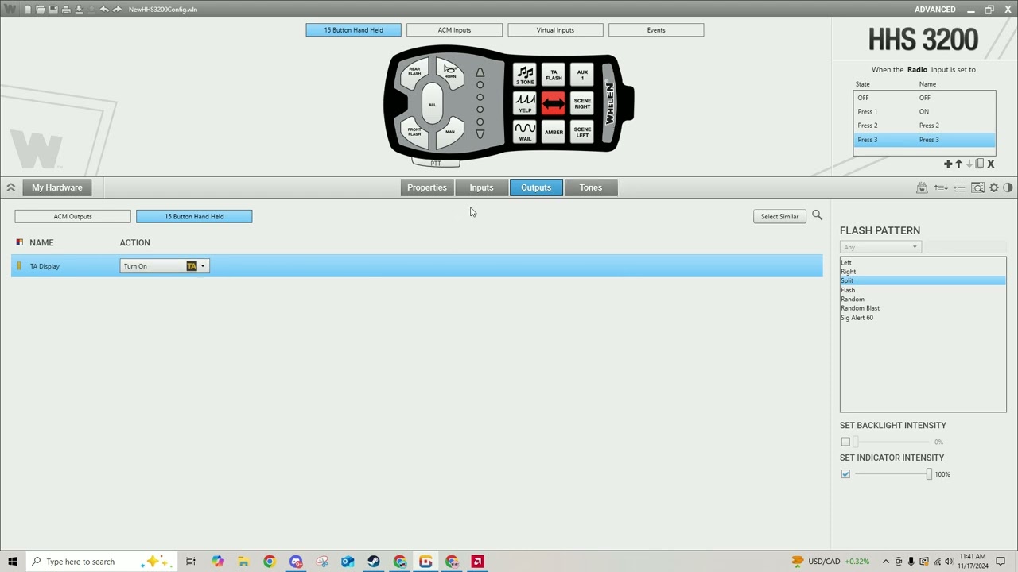Select the Press 1 state row
Viewport: 1018px width, 572px height.
[x=924, y=112]
